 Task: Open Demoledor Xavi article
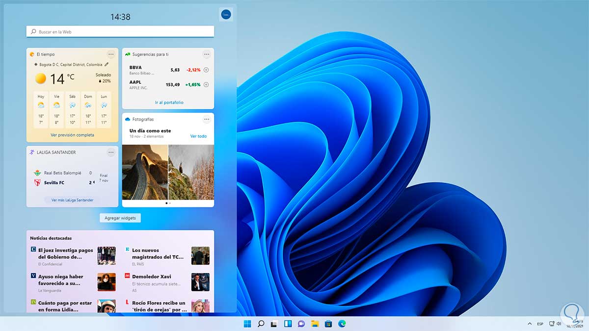click(x=152, y=277)
